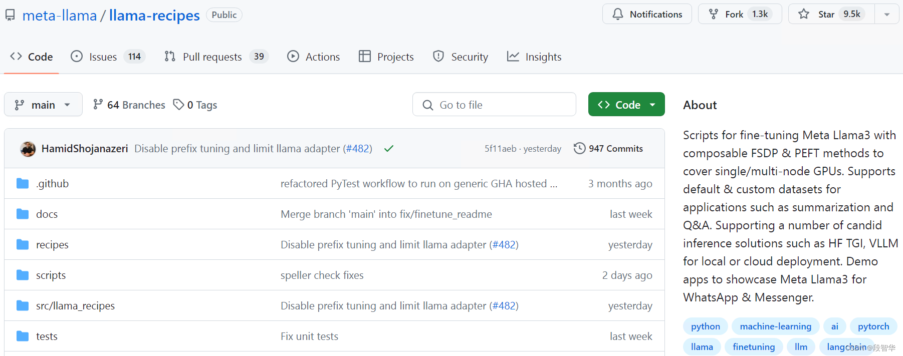This screenshot has height=356, width=903.
Task: Open the latest commit message about prefix tuning
Action: 237,149
